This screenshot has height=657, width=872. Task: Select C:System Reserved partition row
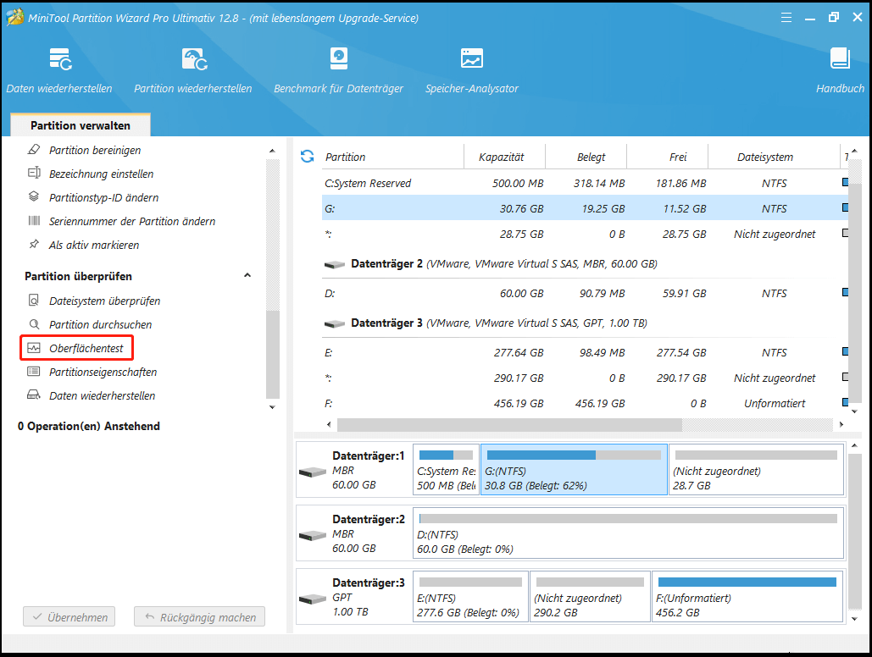pyautogui.click(x=585, y=183)
